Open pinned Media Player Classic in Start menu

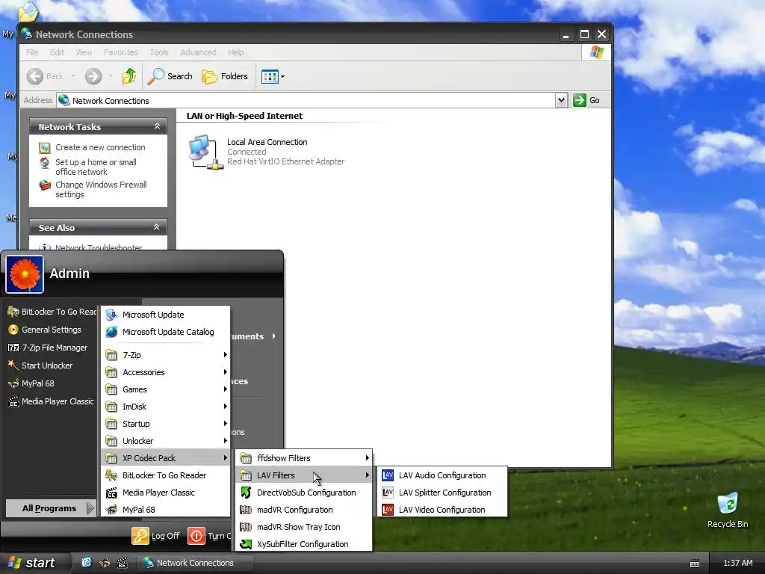51,401
